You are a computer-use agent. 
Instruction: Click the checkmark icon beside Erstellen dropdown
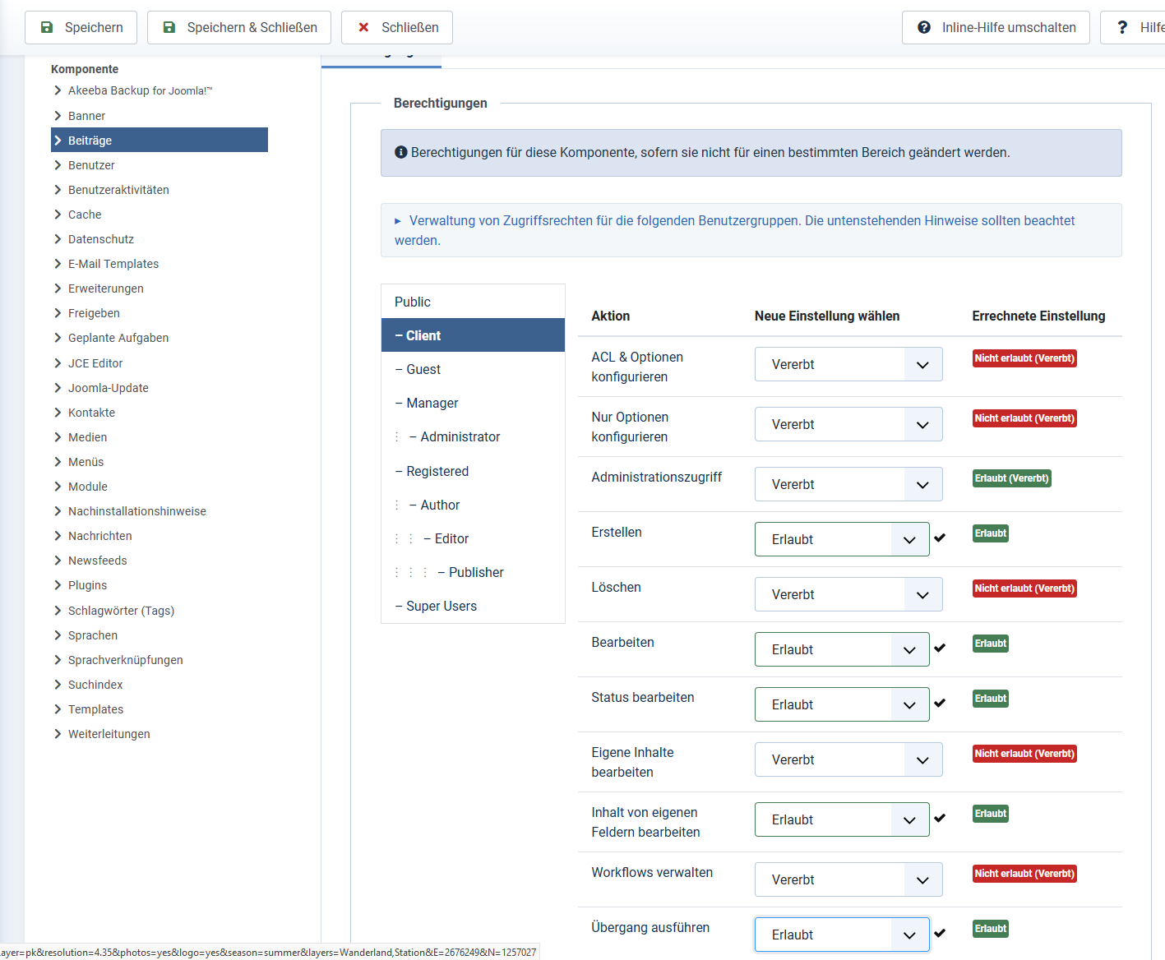coord(940,538)
